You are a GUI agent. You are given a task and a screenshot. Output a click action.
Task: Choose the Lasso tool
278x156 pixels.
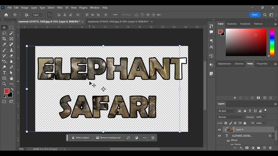[x=4, y=33]
